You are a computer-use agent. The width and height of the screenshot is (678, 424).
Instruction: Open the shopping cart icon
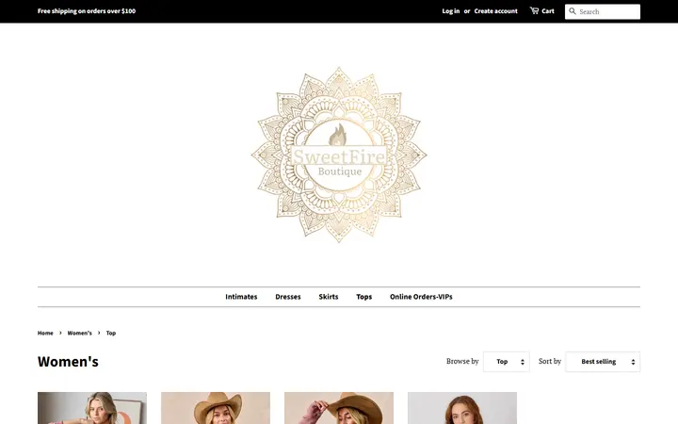pyautogui.click(x=535, y=10)
